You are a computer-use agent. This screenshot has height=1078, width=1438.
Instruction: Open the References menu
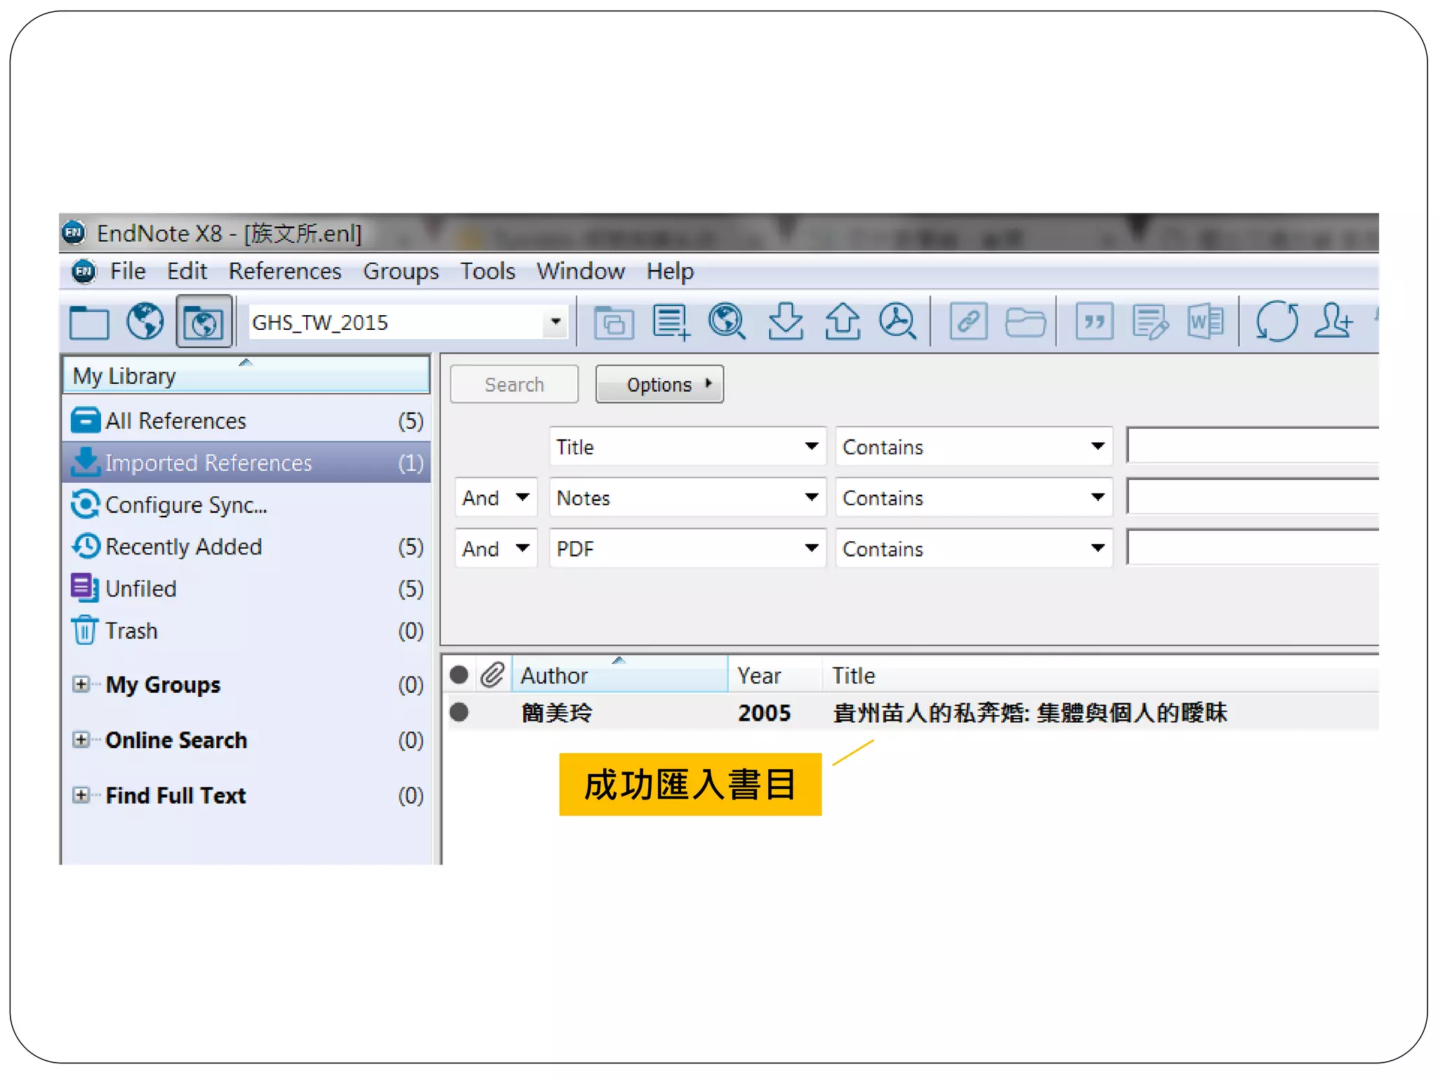[x=284, y=272]
